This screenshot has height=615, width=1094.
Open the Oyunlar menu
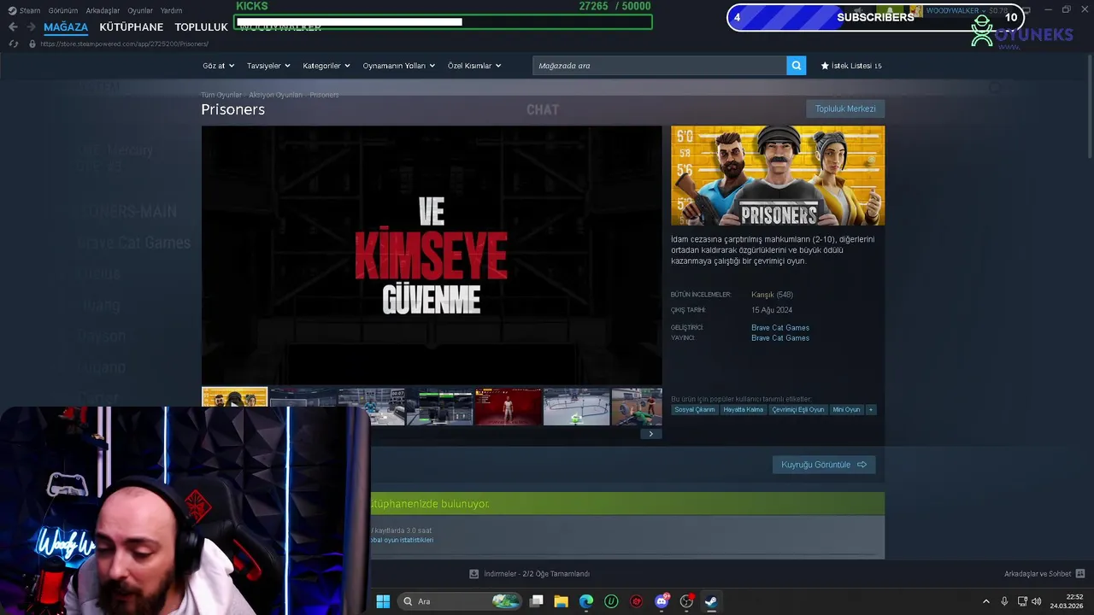[x=140, y=10]
